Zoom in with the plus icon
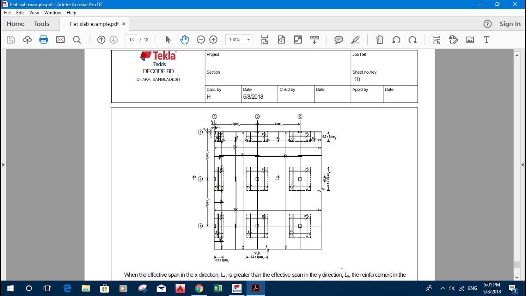The height and width of the screenshot is (296, 526). coord(213,39)
